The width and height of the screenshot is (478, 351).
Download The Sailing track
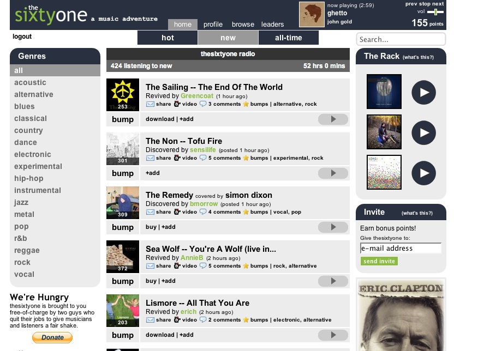(160, 119)
